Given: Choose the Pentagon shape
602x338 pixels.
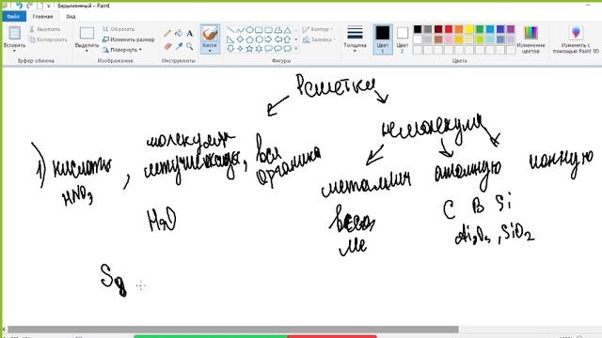Looking at the screenshot, I should tap(249, 39).
